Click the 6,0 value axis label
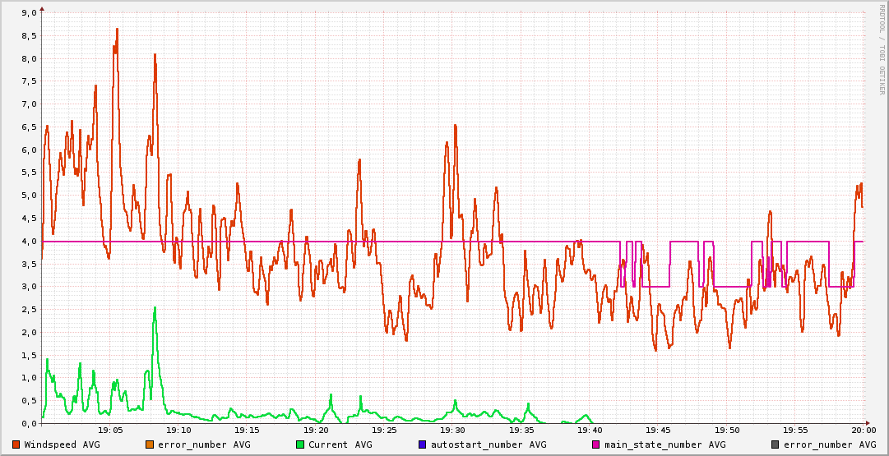This screenshot has height=456, width=889. [29, 150]
